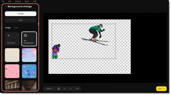Screen dimensions: 171x95
Task: Open the Help menu
Action: click(x=35, y=1)
